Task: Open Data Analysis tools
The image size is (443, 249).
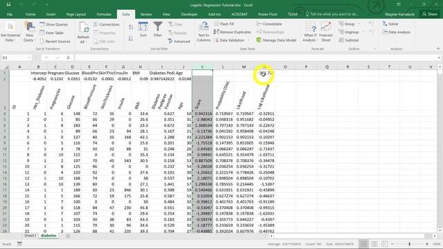Action: [396, 32]
